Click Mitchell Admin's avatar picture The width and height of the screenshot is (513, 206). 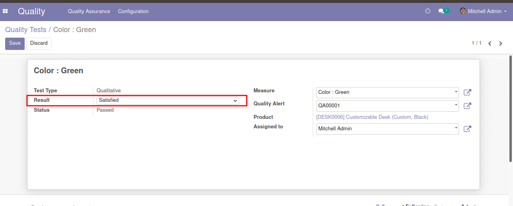tap(463, 11)
